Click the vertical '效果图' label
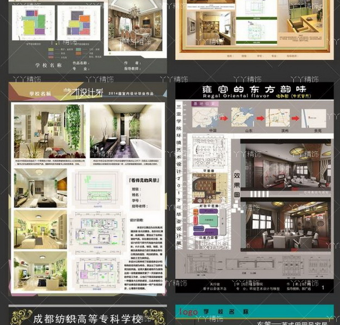 click(x=237, y=185)
